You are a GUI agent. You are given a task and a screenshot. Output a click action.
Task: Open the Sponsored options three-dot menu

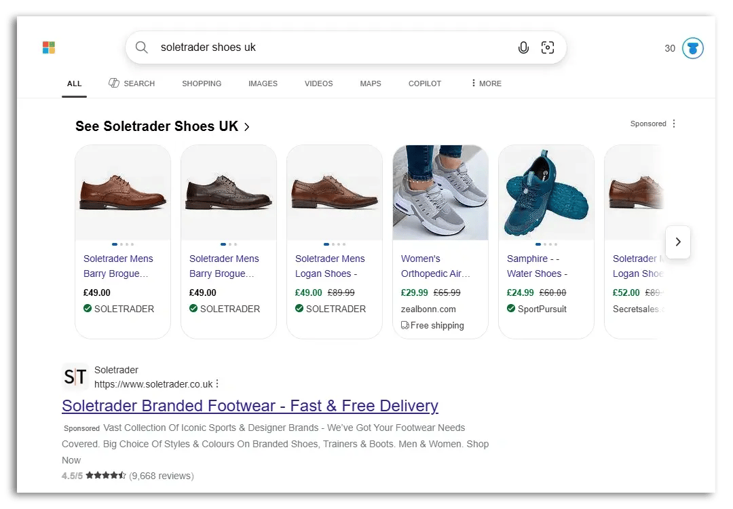[674, 124]
